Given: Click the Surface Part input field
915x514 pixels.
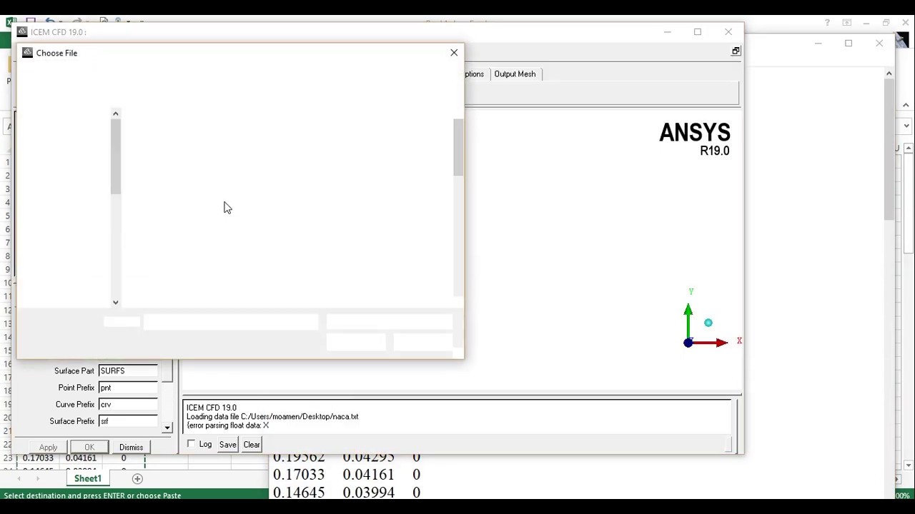Looking at the screenshot, I should [128, 371].
